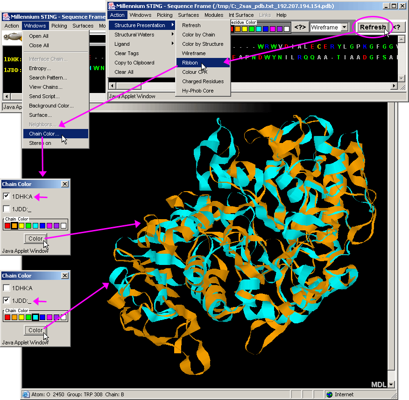Choose Close All in the Windows menu

pyautogui.click(x=56, y=45)
